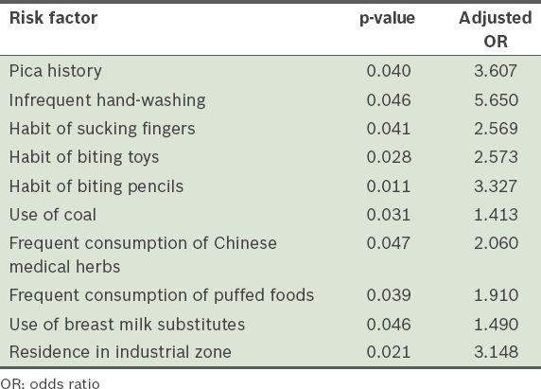Click Residence in industrial zone label
The width and height of the screenshot is (541, 389).
point(120,352)
